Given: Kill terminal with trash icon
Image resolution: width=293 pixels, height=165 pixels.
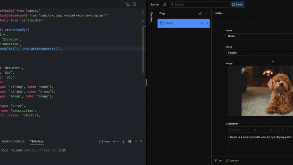Looking at the screenshot, I should pos(130,142).
